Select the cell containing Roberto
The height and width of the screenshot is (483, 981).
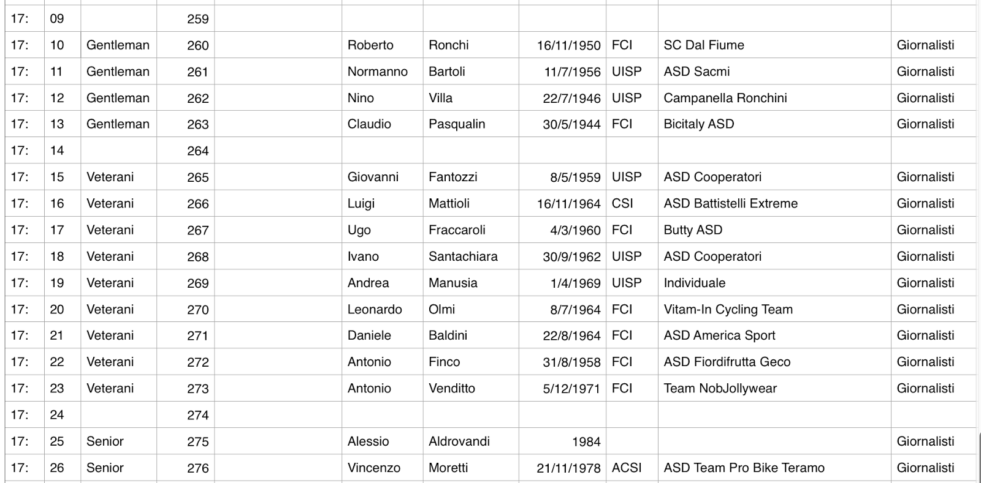click(x=382, y=45)
